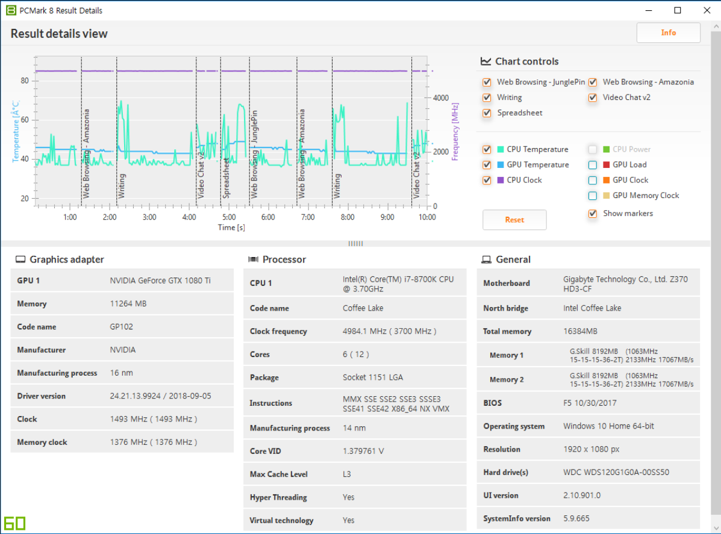Image resolution: width=721 pixels, height=534 pixels.
Task: Click the "Intel Coffee Lake" North bridge value
Action: click(x=592, y=308)
